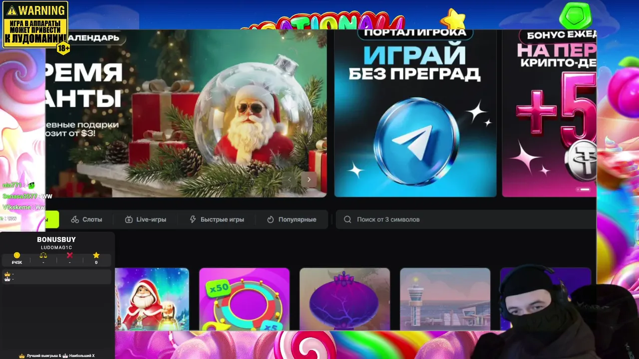639x359 pixels.
Task: Click the Tether coin icon on banner
Action: 581,160
